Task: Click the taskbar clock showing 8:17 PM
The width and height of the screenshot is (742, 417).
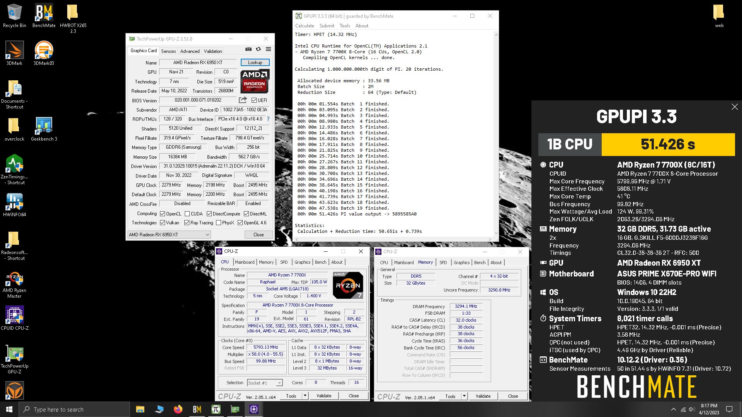Action: pyautogui.click(x=709, y=409)
